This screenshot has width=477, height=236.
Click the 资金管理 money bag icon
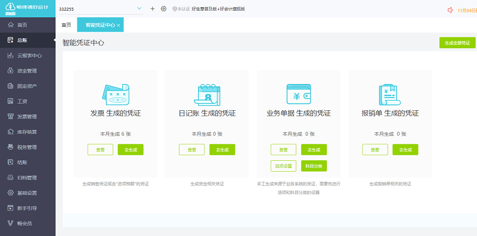click(x=11, y=70)
